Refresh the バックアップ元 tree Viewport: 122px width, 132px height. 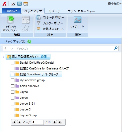(x=29, y=42)
